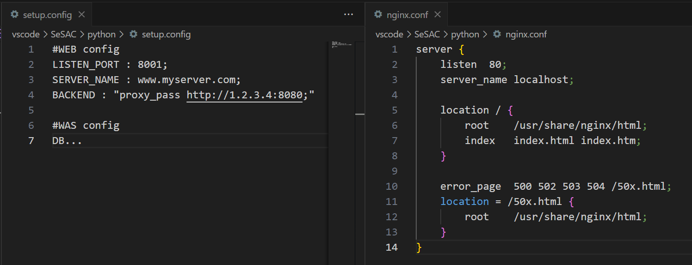Click 'server_name localhost;' line
The image size is (692, 265).
point(507,80)
